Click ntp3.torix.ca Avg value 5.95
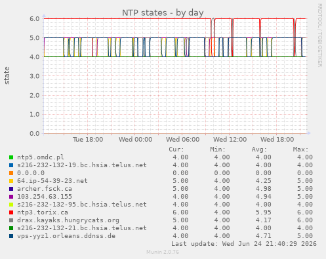 [x=263, y=212]
